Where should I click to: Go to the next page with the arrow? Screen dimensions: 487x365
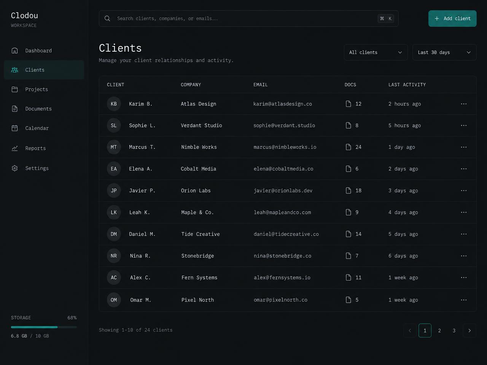coord(469,330)
